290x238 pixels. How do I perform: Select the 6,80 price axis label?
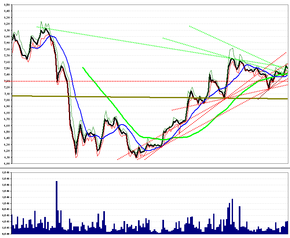click(7, 113)
